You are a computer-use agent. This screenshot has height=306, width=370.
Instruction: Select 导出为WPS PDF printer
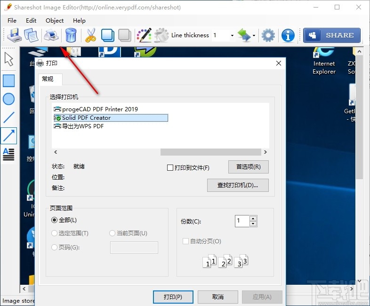pos(79,126)
